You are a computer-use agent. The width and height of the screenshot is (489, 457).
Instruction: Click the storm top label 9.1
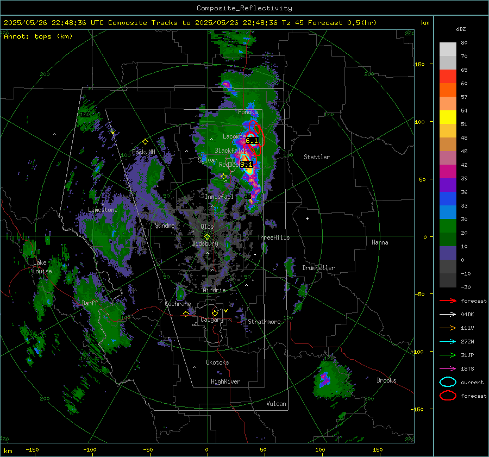(x=246, y=164)
